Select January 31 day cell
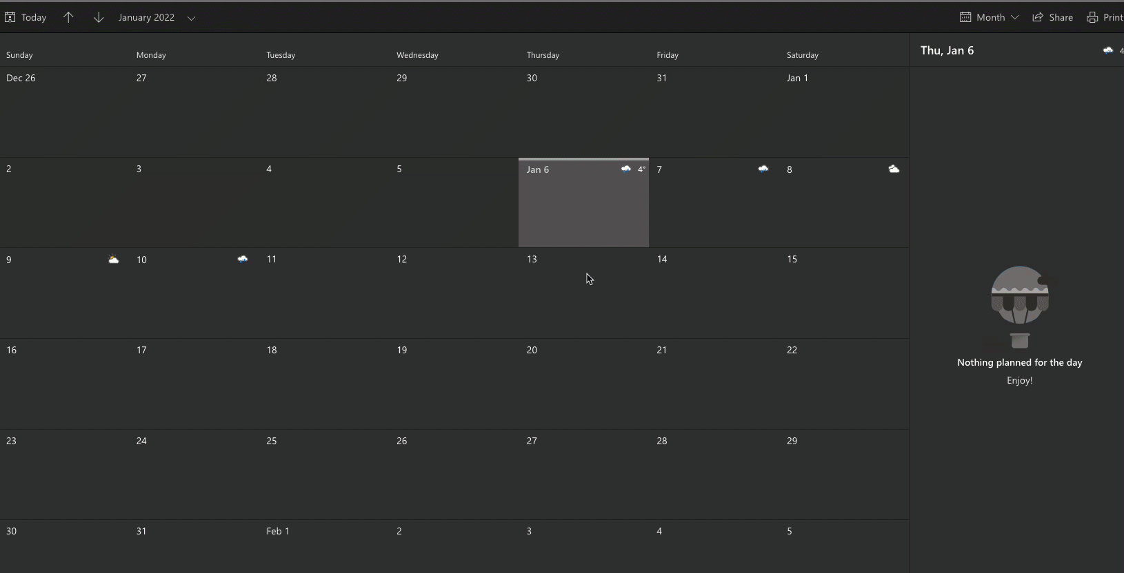This screenshot has width=1124, height=573. click(195, 546)
